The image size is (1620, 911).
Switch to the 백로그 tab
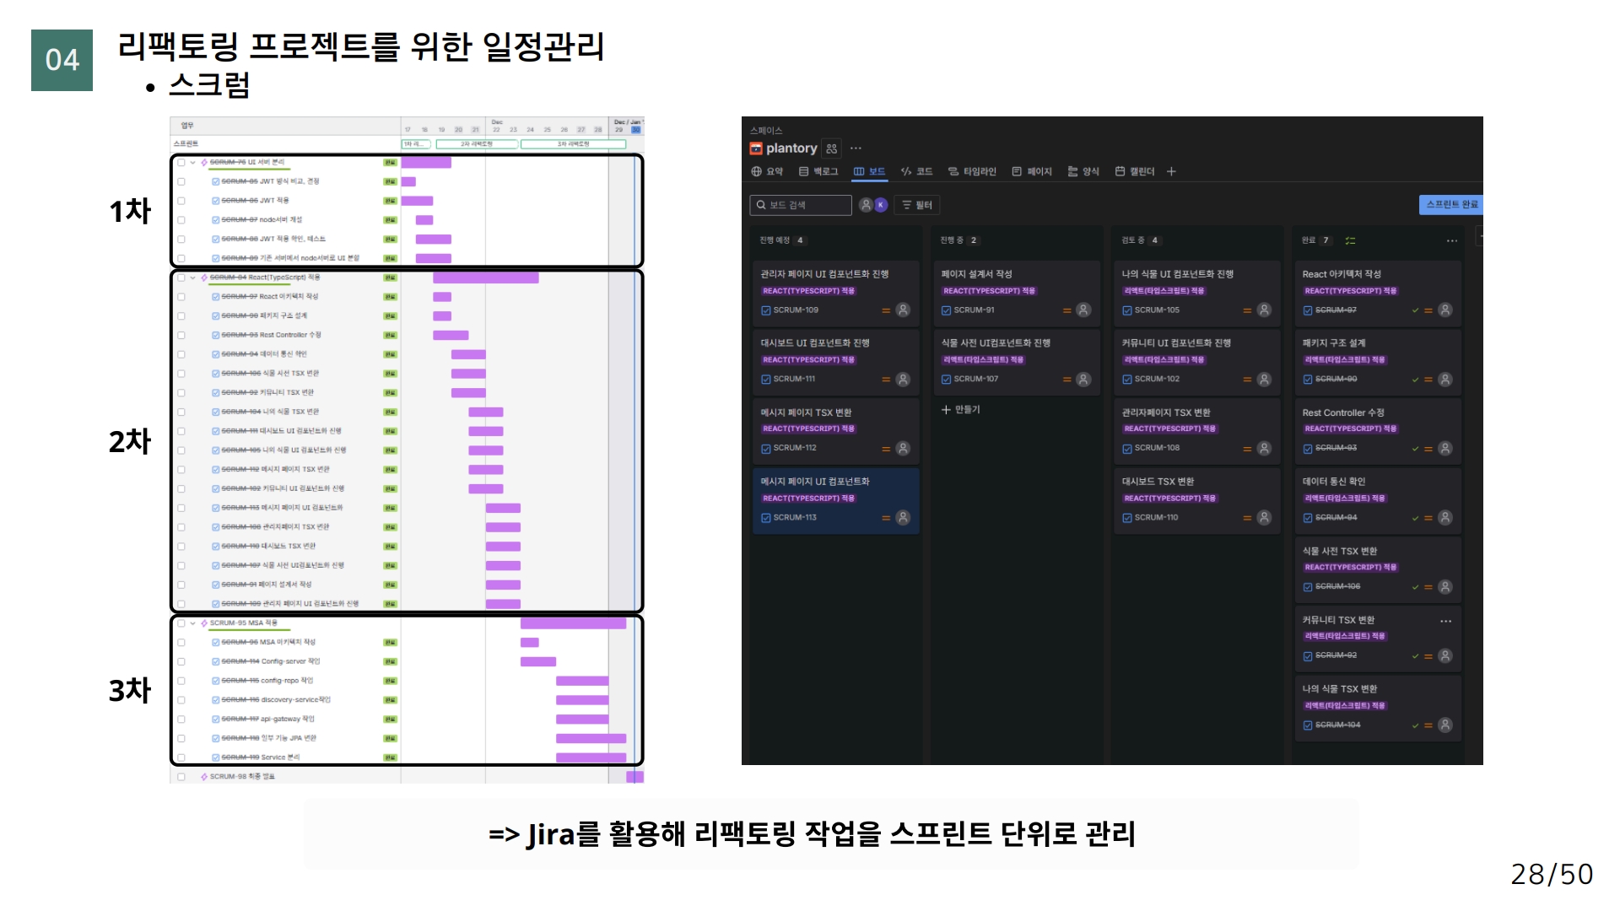(x=818, y=171)
